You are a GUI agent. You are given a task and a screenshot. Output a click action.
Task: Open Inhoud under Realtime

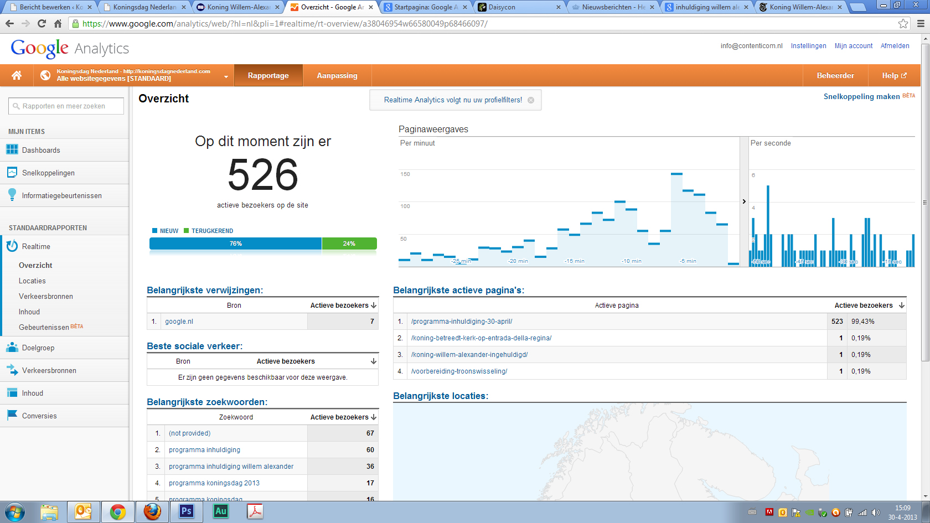click(x=29, y=312)
